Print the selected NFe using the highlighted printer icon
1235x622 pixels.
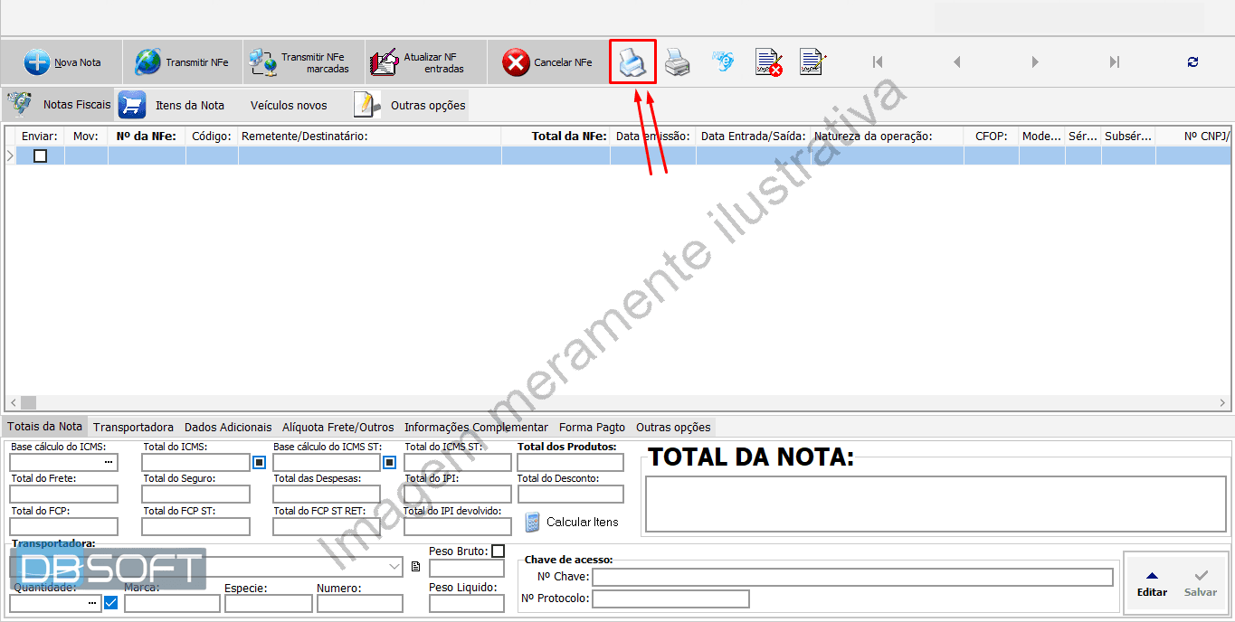pos(632,61)
